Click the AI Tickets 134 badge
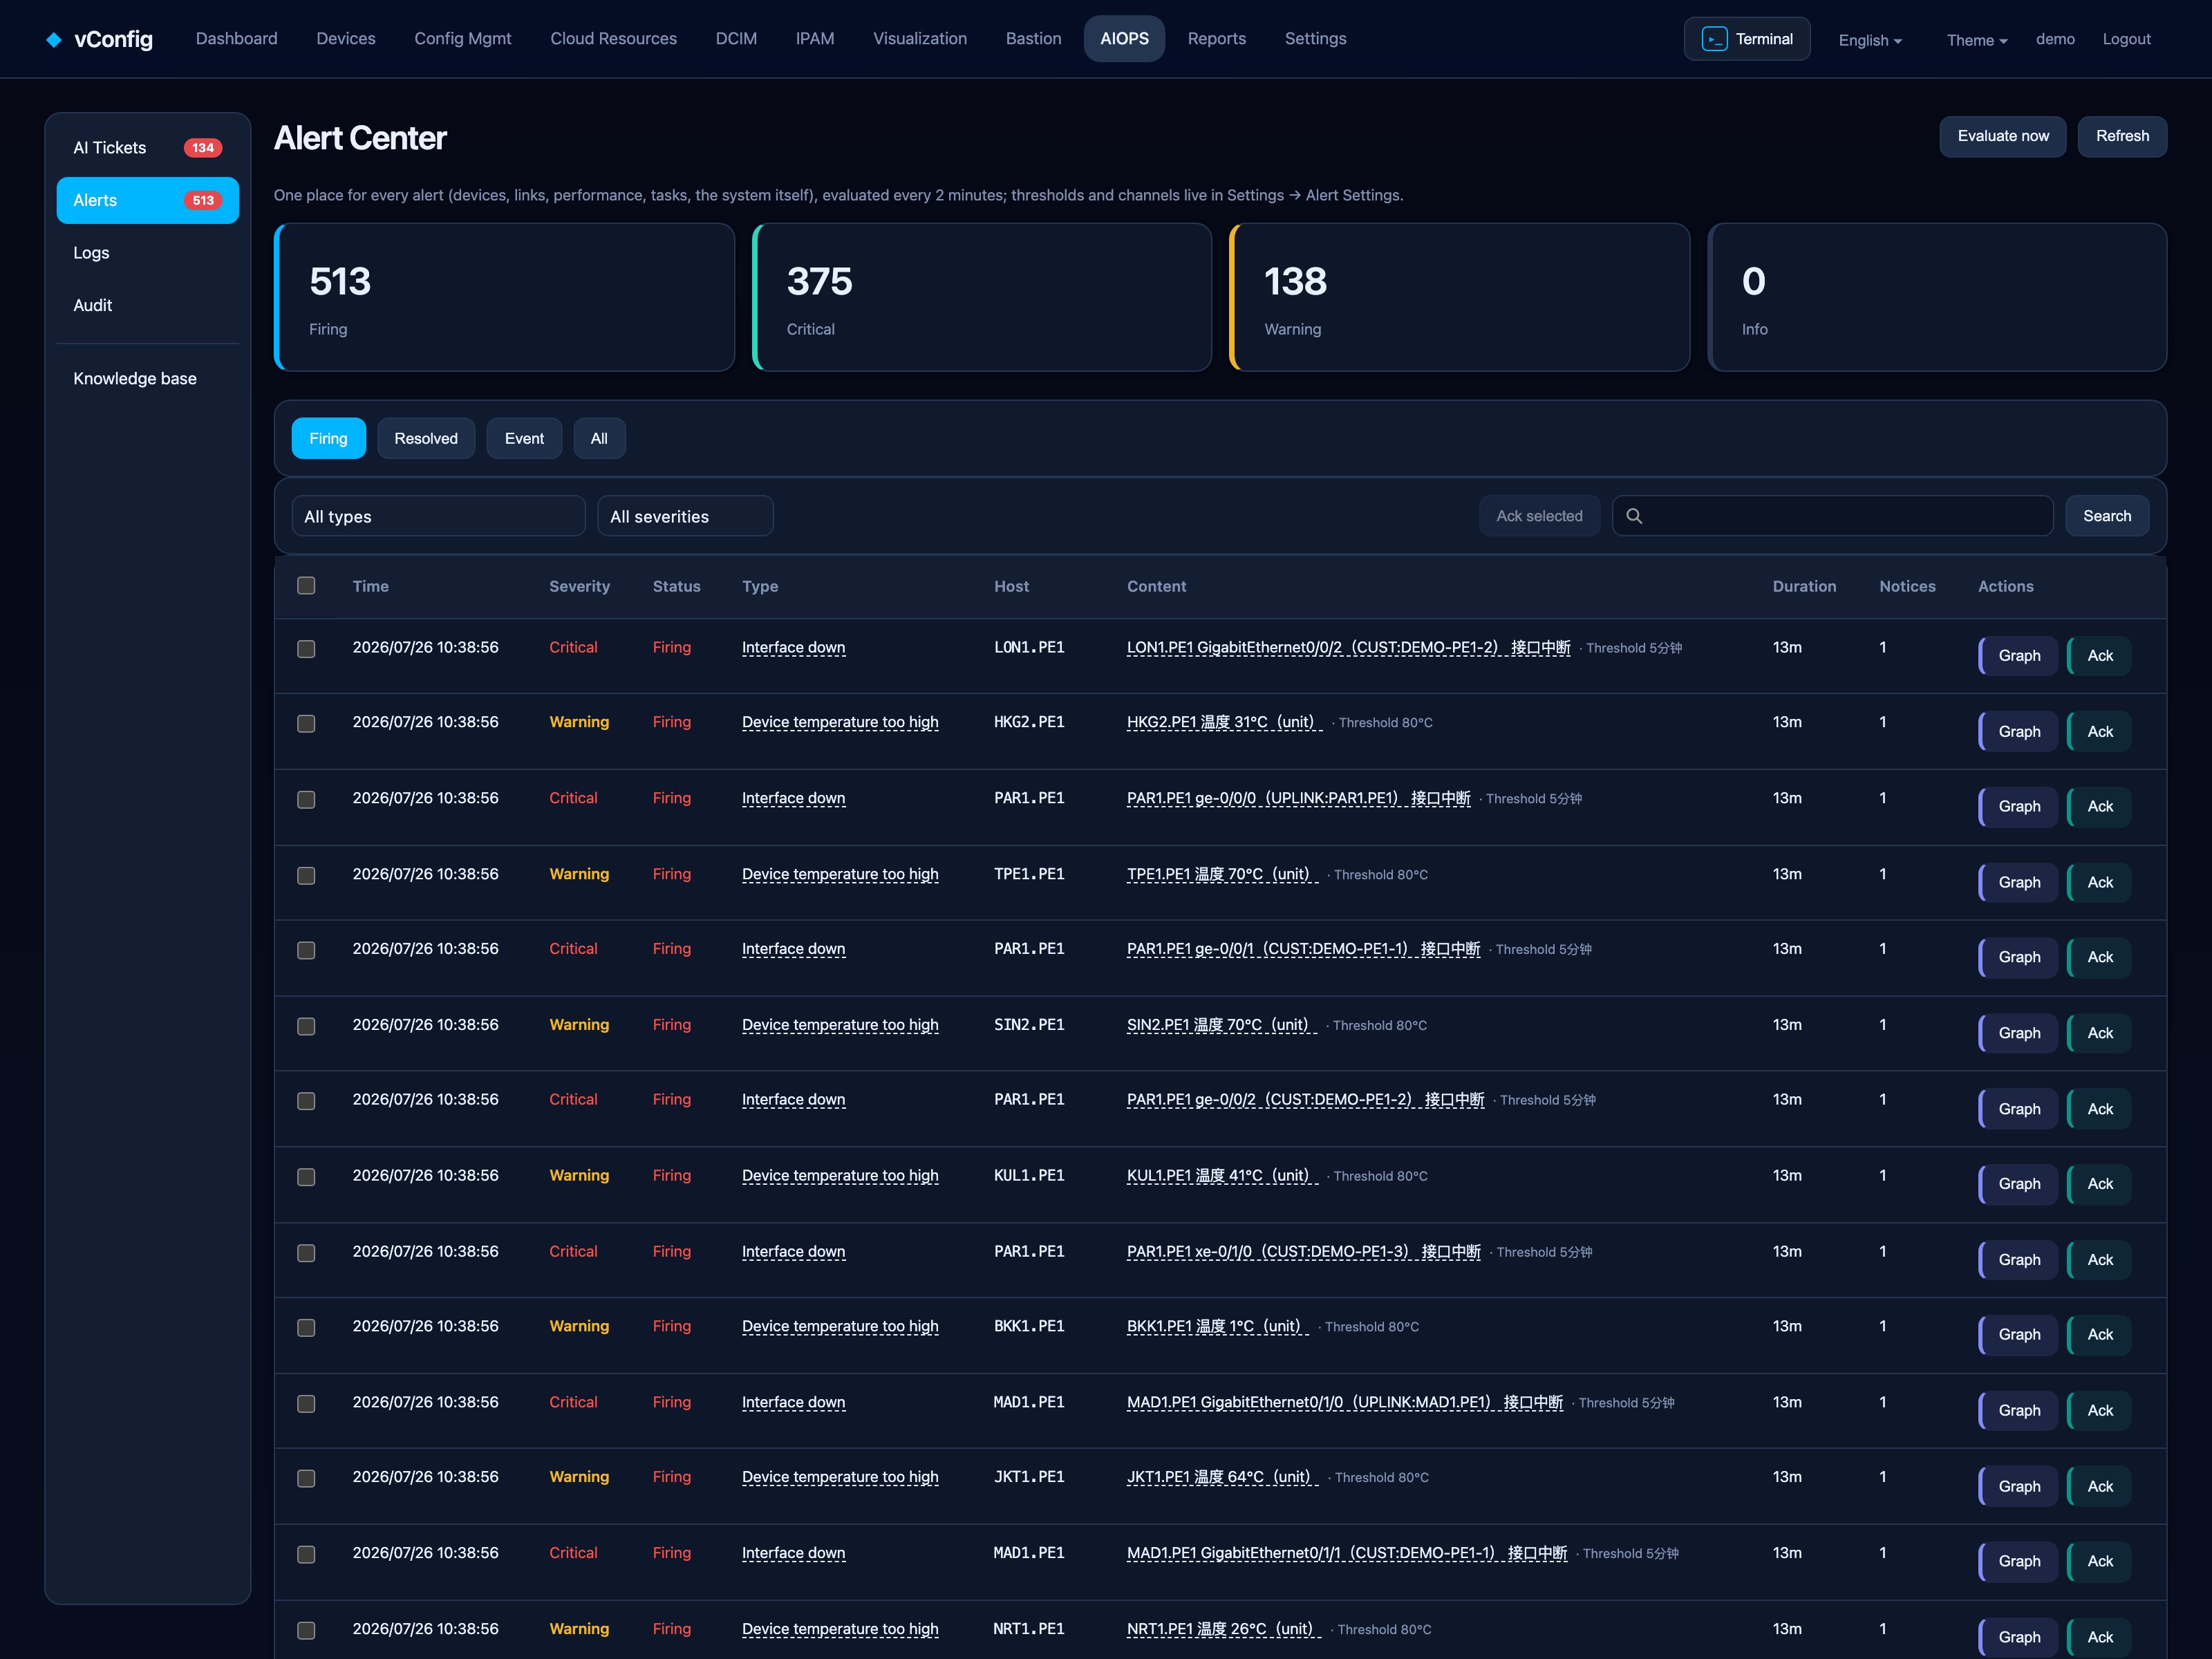Viewport: 2212px width, 1659px height. pyautogui.click(x=203, y=148)
